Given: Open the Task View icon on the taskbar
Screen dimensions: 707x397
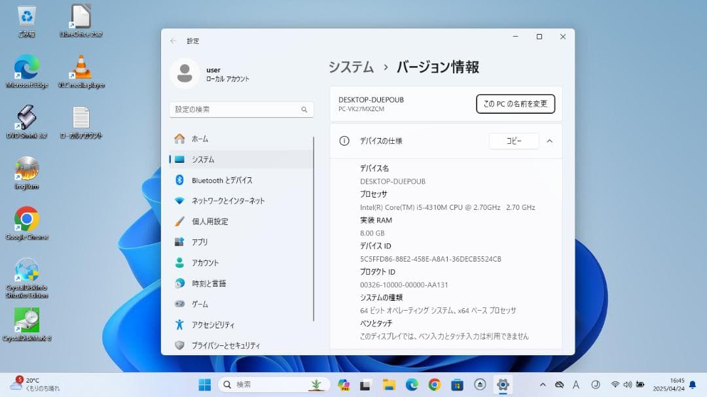Looking at the screenshot, I should tap(365, 385).
